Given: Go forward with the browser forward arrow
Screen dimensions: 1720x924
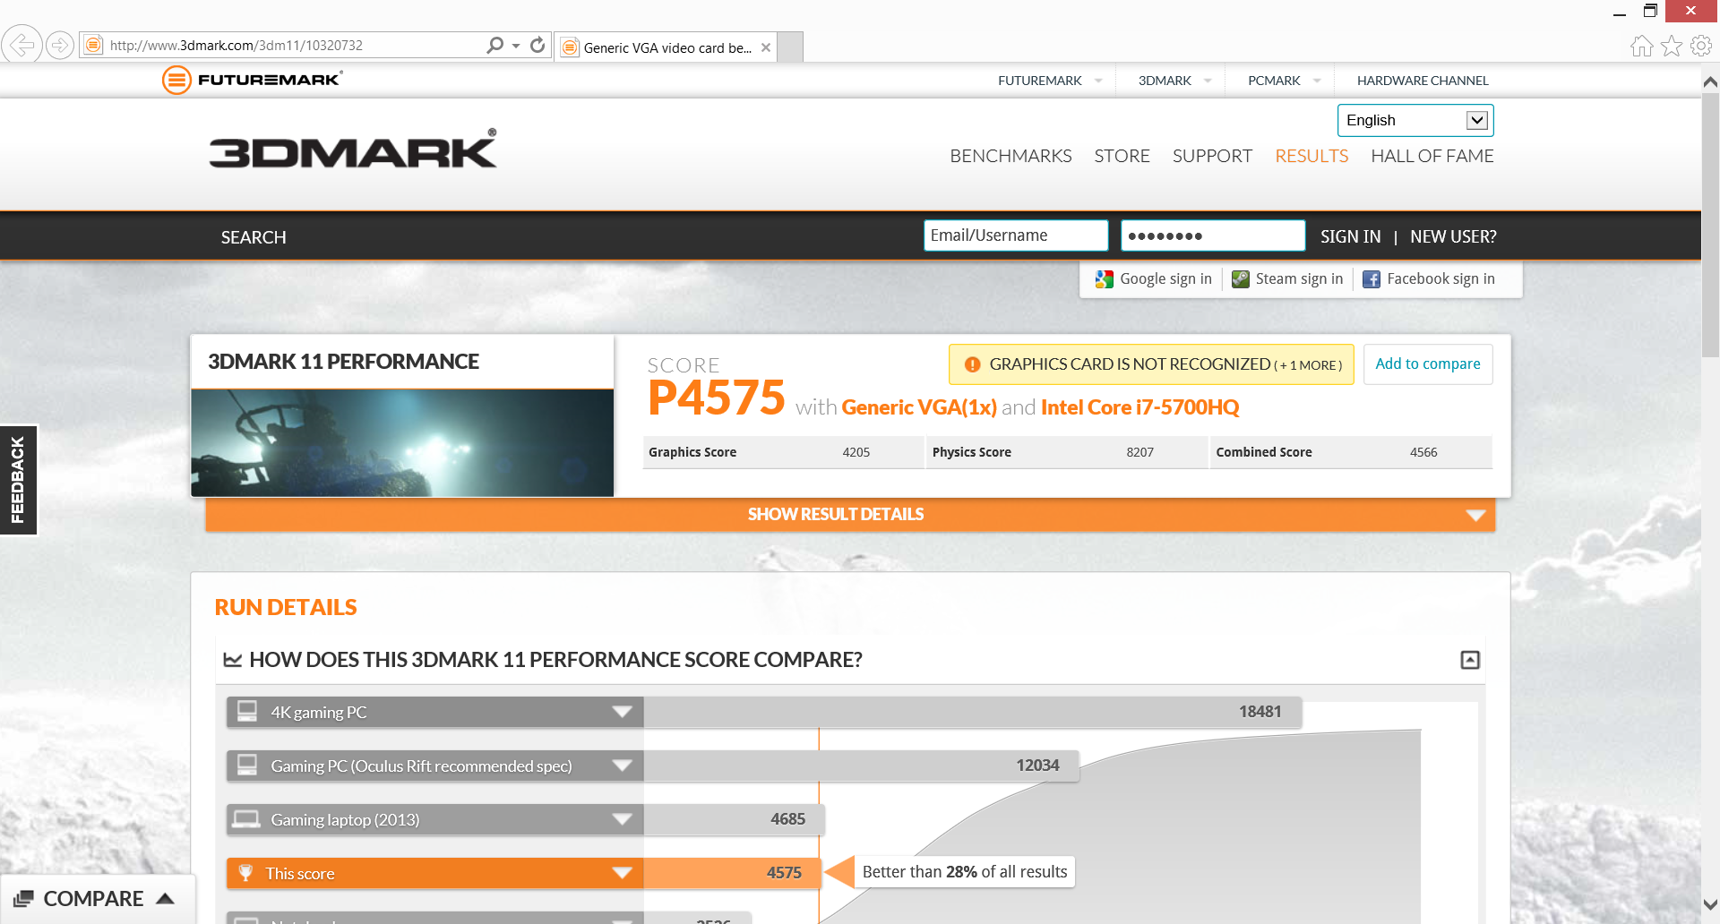Looking at the screenshot, I should click(x=60, y=45).
